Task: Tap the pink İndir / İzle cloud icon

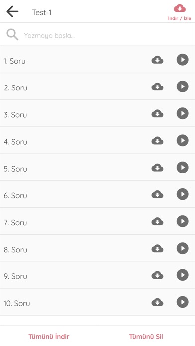Action: coord(180,8)
